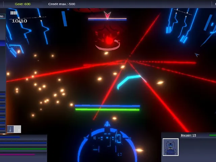Open the Mecanim unit portrait
The image size is (216, 162).
click(x=170, y=147)
